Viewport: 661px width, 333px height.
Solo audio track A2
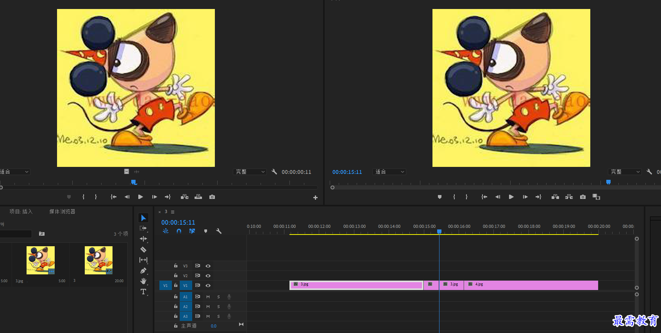tap(218, 306)
